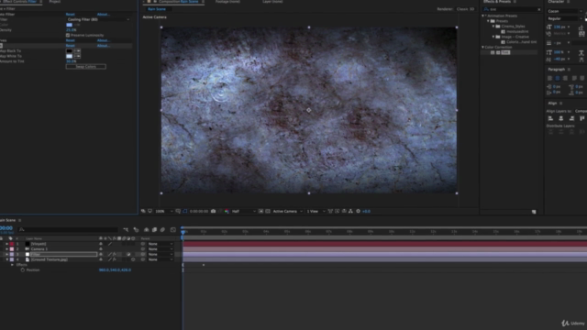
Task: Expand the Camera 1 layer properties
Action: coord(6,249)
